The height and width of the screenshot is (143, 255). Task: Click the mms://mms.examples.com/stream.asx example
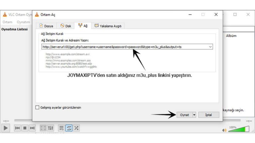point(68,61)
